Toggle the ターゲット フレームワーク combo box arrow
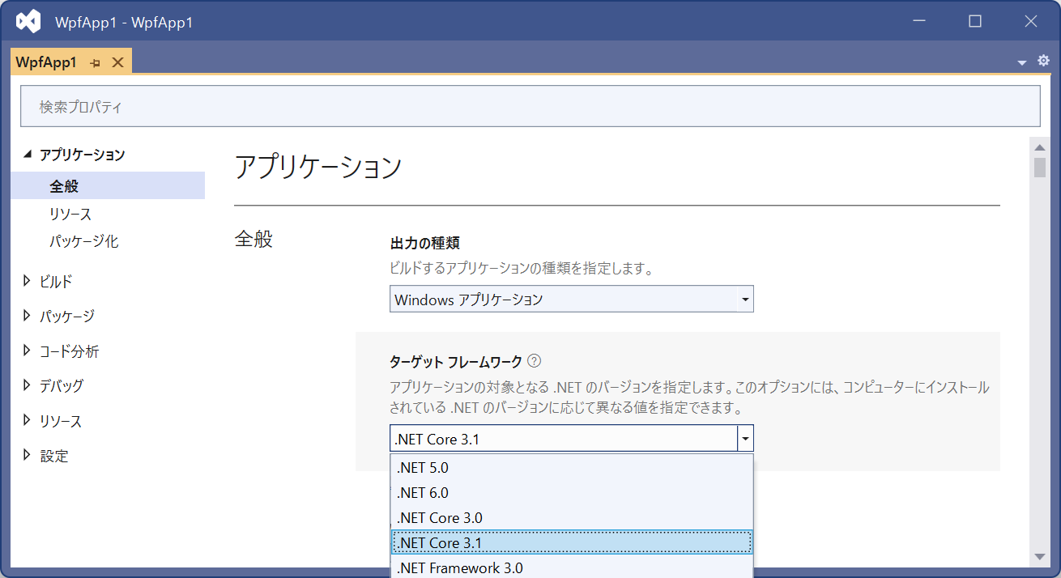1061x578 pixels. pyautogui.click(x=745, y=439)
